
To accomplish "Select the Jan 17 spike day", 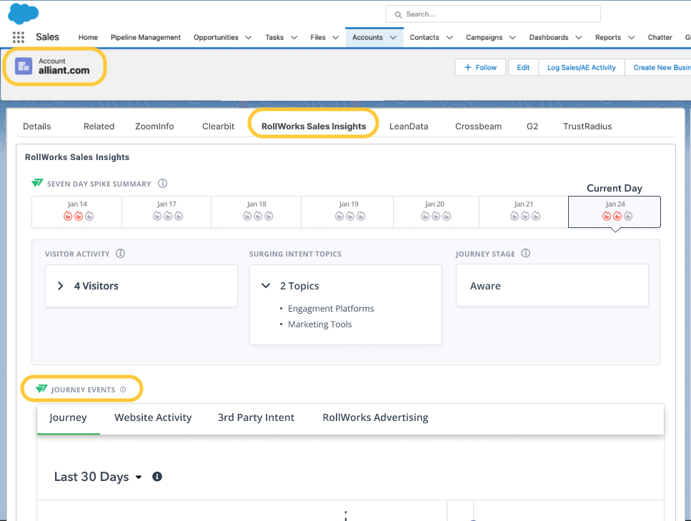I will [x=166, y=212].
